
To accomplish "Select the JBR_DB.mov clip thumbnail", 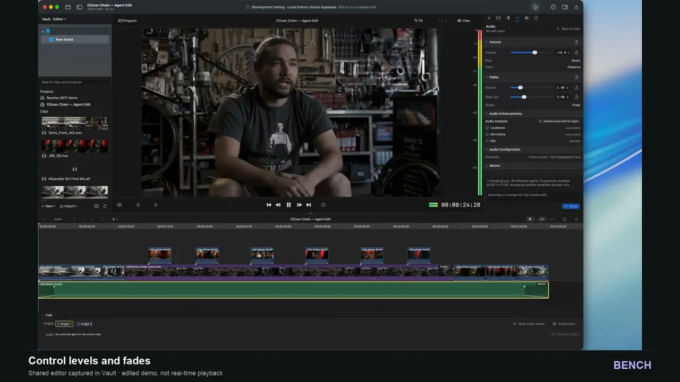I will click(74, 146).
